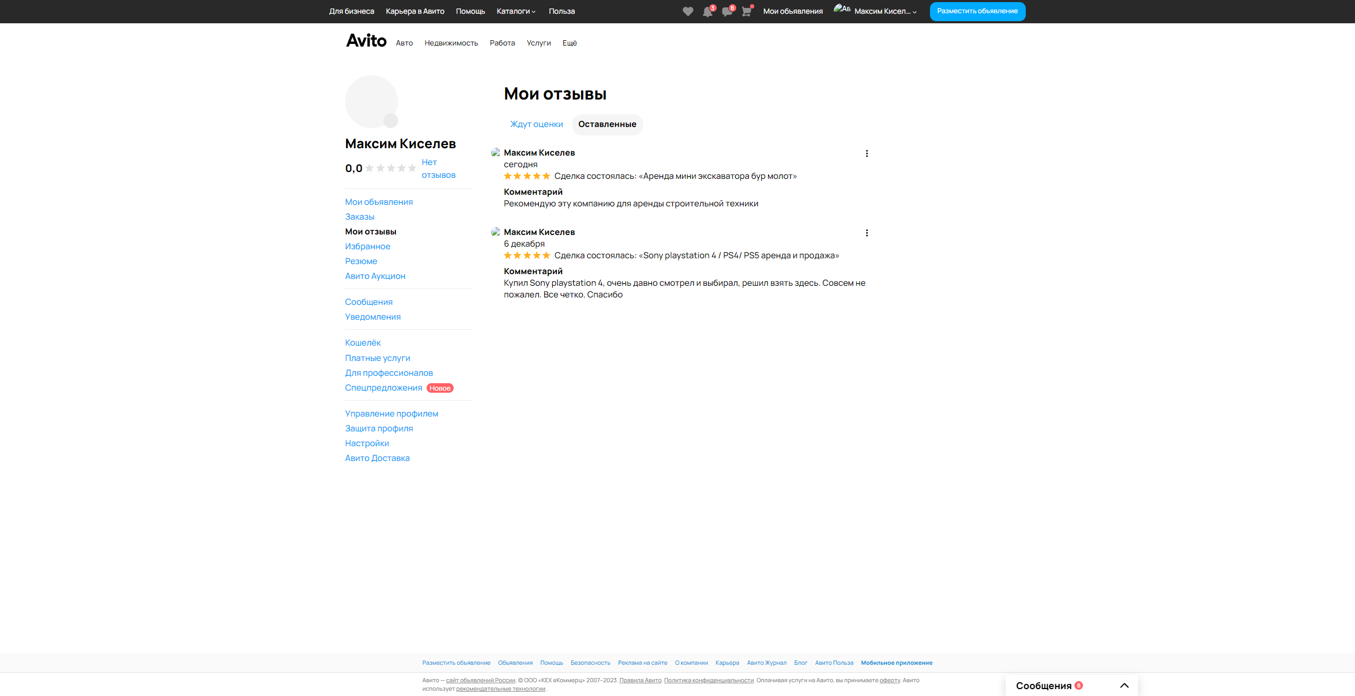Open options menu for excavator rental review
The width and height of the screenshot is (1355, 696).
point(866,153)
